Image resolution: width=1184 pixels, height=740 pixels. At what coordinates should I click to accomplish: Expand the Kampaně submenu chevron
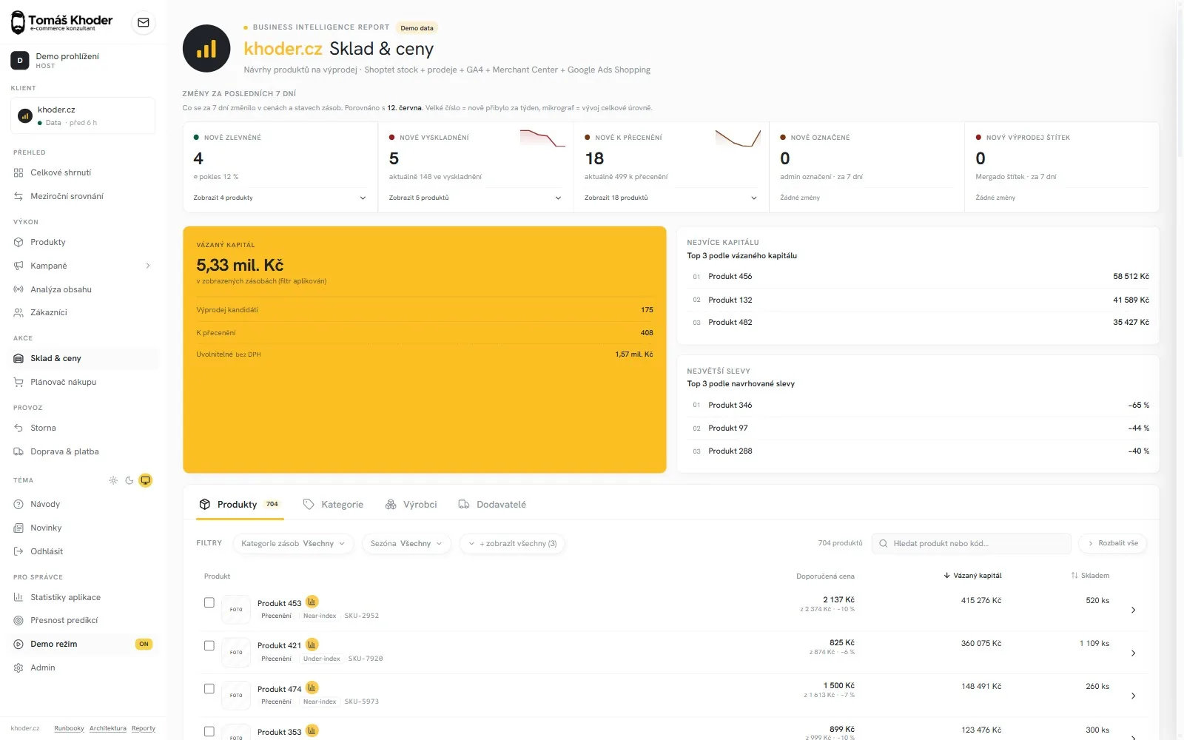tap(148, 266)
